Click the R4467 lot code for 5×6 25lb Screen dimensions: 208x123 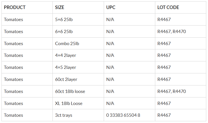(164, 20)
